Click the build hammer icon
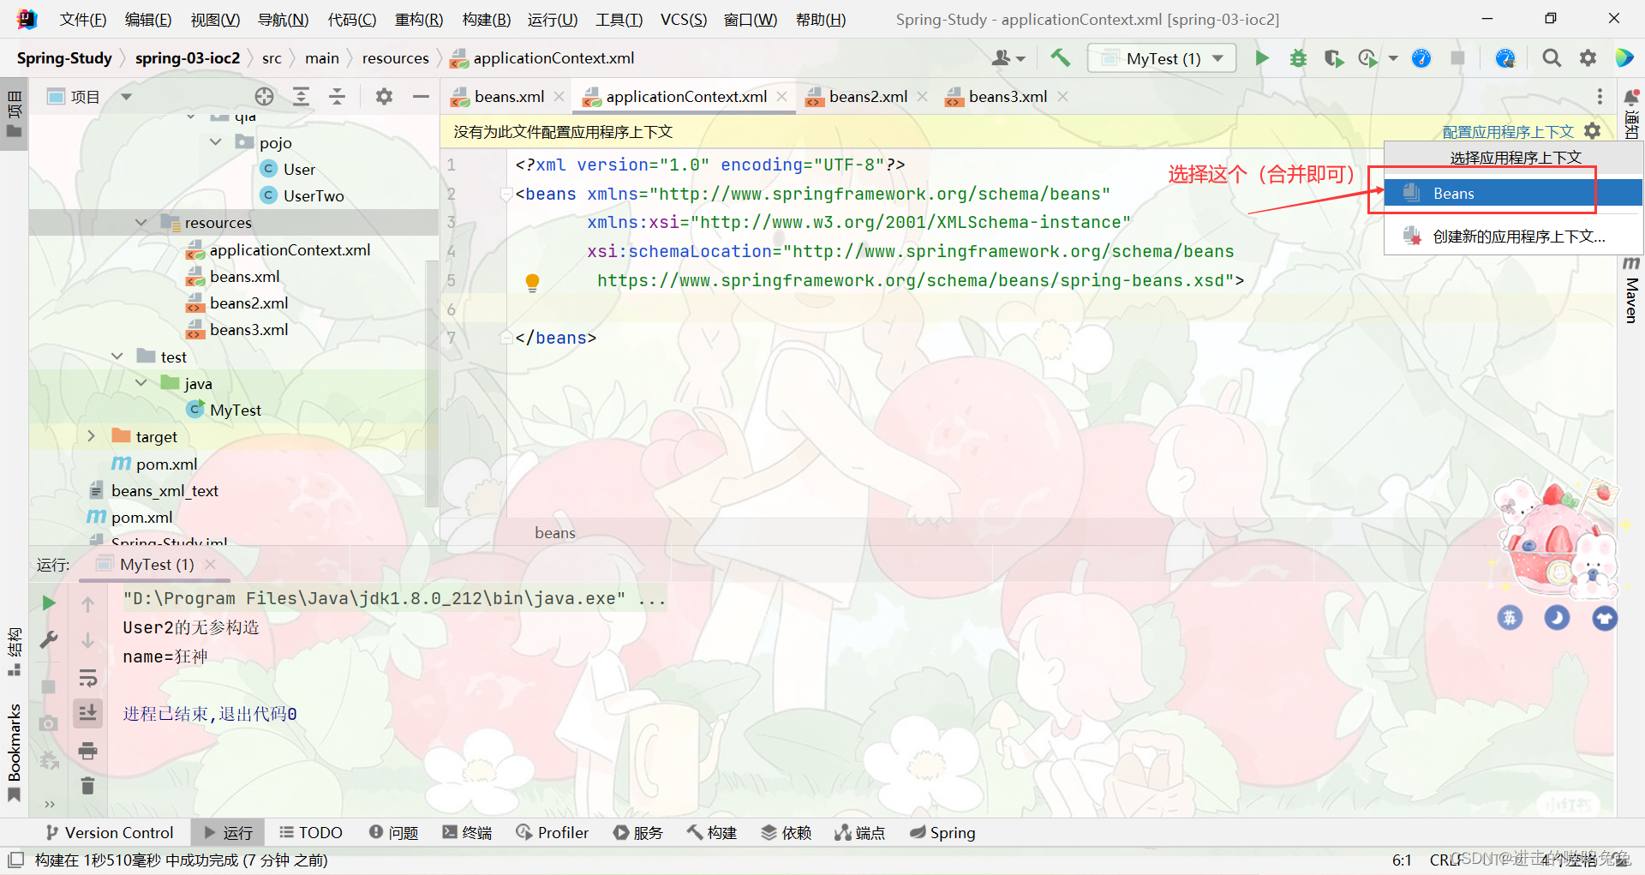The image size is (1645, 875). [x=1060, y=58]
